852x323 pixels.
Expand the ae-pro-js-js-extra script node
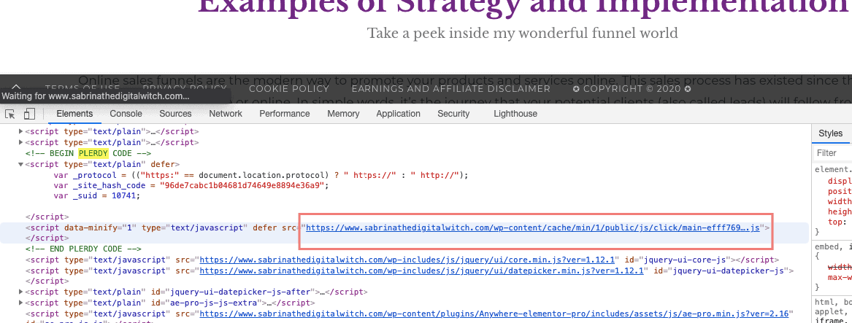[x=20, y=303]
